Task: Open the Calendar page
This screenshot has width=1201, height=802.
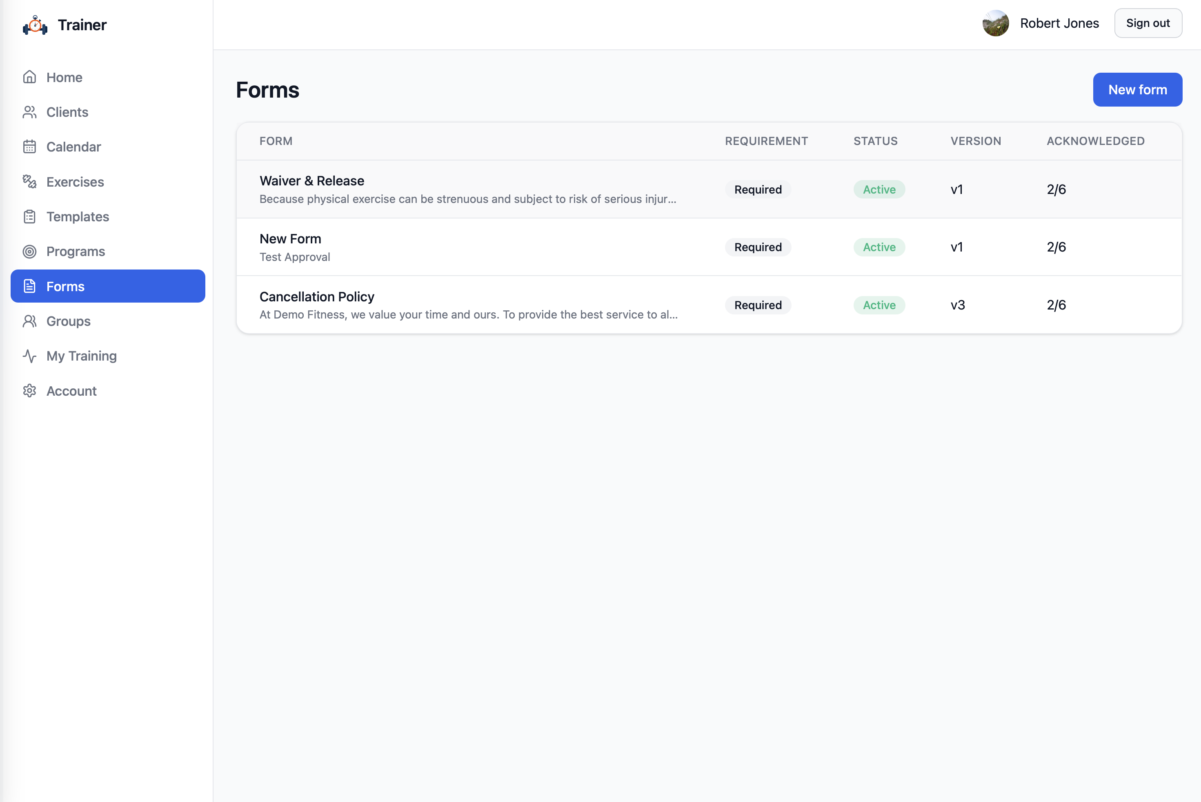Action: (x=108, y=147)
